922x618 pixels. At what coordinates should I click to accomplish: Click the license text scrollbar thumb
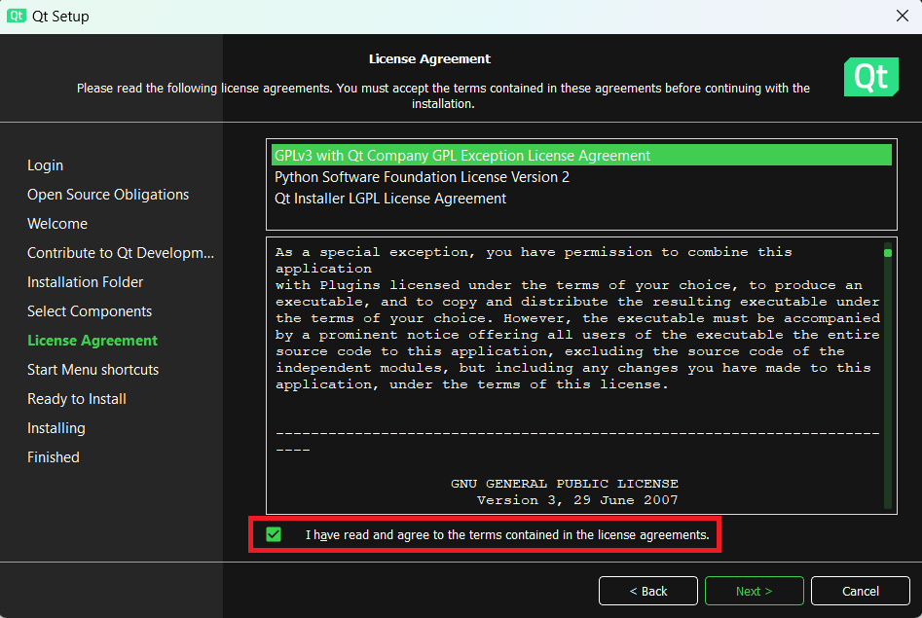click(888, 253)
